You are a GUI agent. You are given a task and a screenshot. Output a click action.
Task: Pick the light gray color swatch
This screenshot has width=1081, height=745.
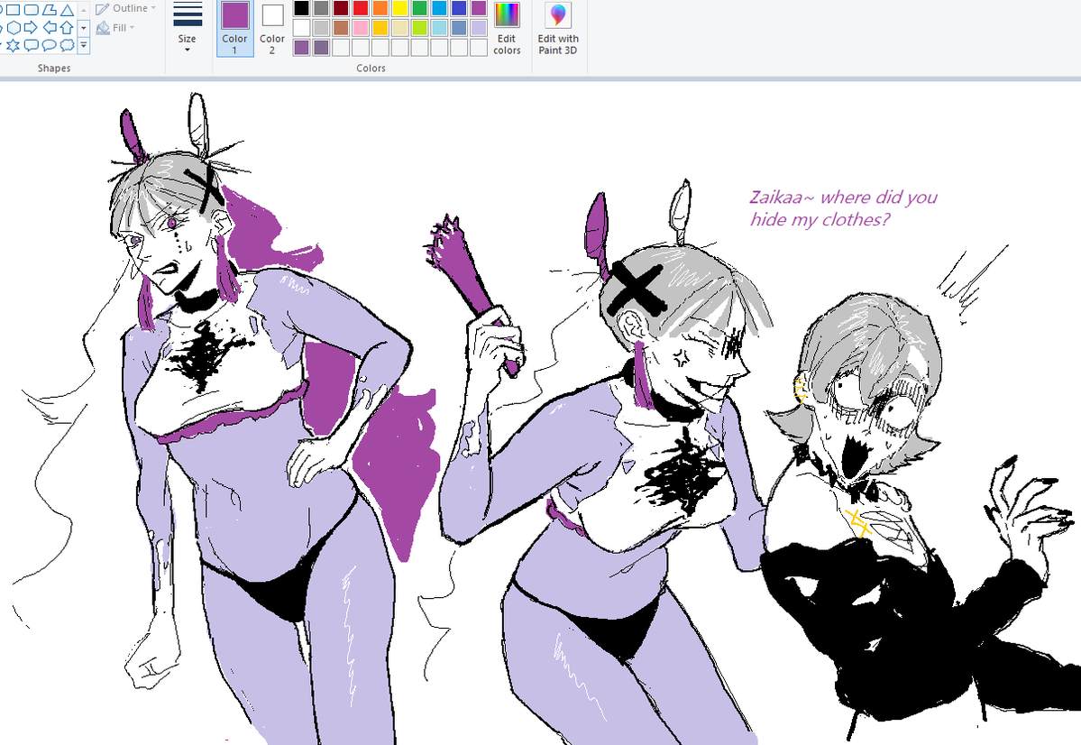click(x=321, y=28)
